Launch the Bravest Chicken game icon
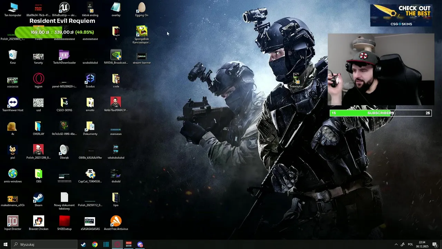The width and height of the screenshot is (442, 249). 38,223
